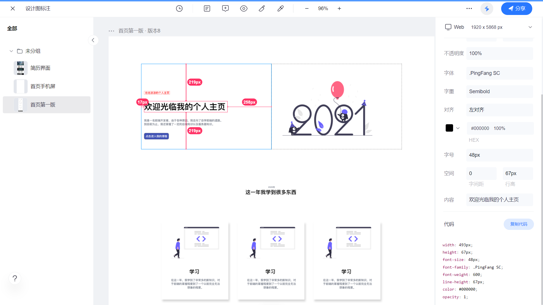The image size is (543, 305).
Task: Expand the color format dropdown arrow
Action: 458,128
